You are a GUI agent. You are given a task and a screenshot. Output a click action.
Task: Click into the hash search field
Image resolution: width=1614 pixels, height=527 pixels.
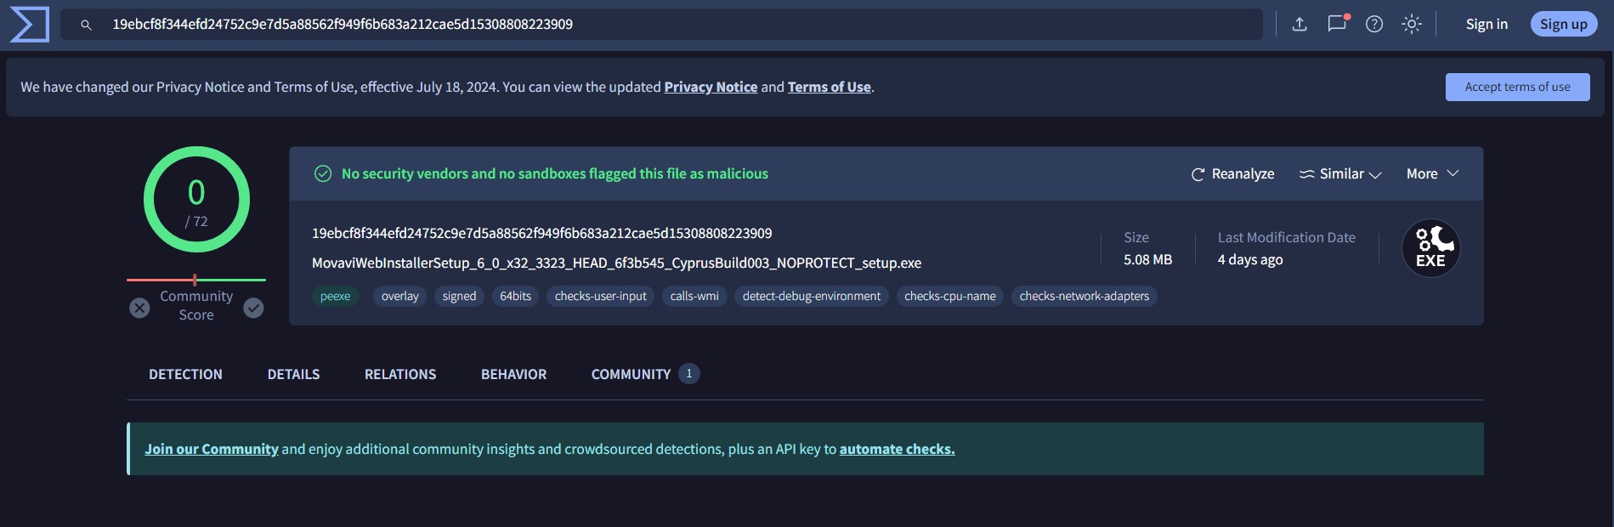click(x=661, y=25)
